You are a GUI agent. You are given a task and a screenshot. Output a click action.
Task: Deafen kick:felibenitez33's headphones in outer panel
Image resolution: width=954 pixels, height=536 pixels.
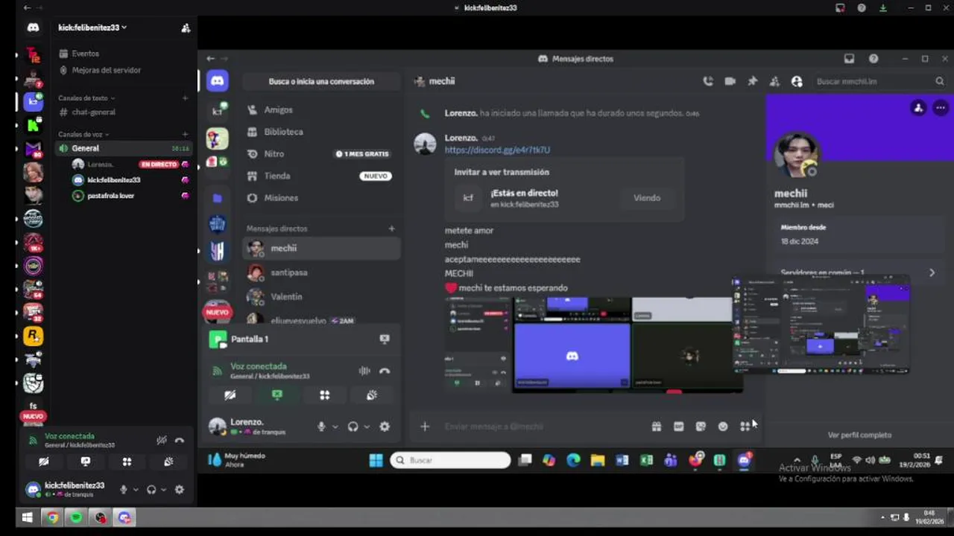coord(151,490)
